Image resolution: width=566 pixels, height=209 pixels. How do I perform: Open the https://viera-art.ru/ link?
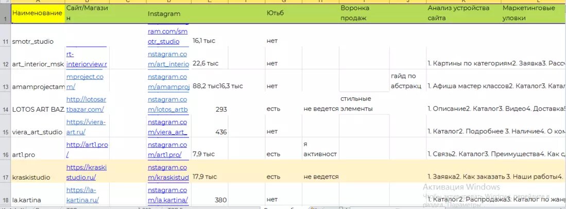click(86, 127)
